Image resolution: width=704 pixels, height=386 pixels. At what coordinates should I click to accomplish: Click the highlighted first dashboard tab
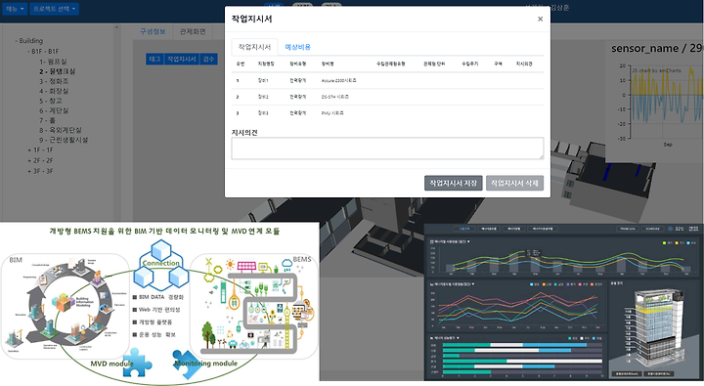point(463,229)
